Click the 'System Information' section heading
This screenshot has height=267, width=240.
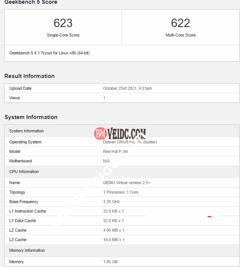click(31, 117)
